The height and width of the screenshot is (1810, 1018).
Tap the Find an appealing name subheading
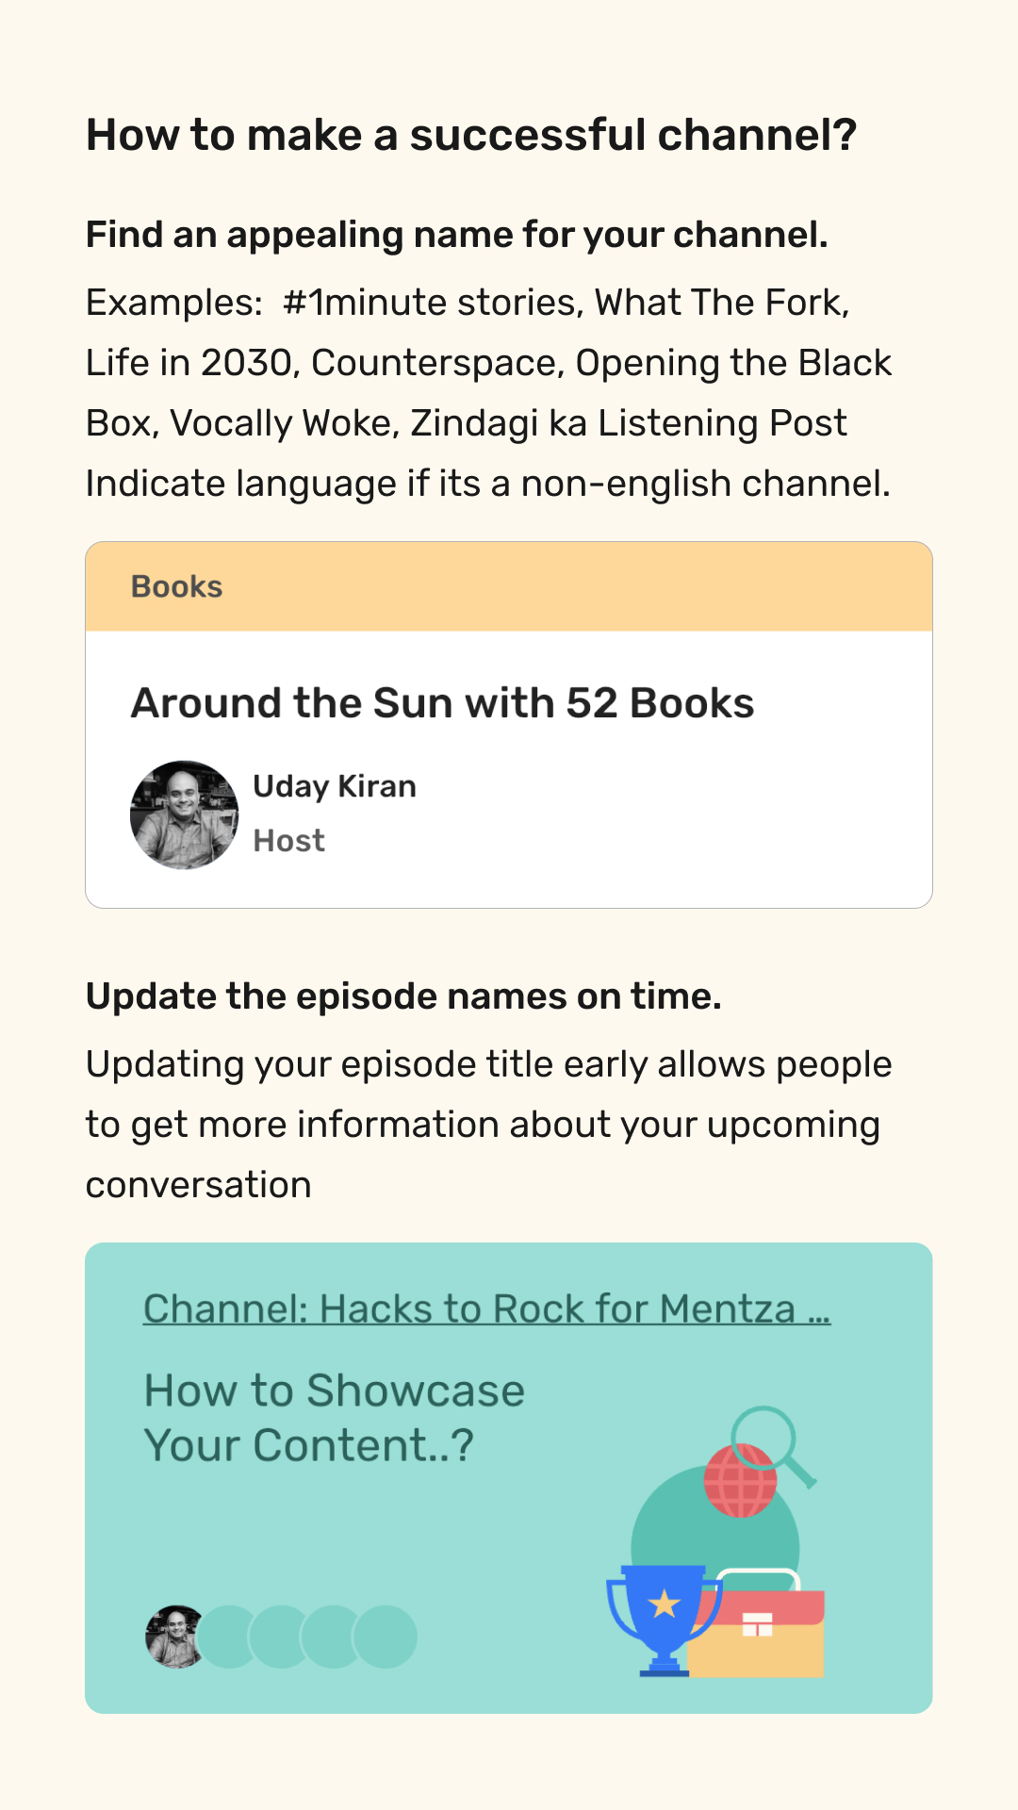(x=457, y=235)
